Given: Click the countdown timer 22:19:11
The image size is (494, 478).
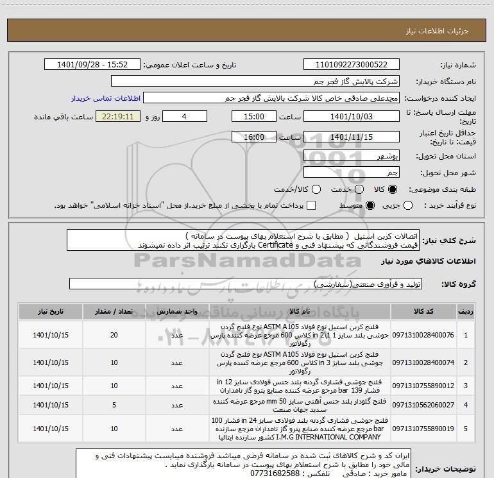Looking at the screenshot, I should point(118,117).
